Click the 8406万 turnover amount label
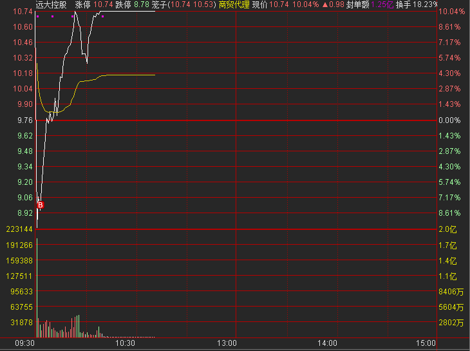Screen dimensions: 470x351 pos(451,292)
